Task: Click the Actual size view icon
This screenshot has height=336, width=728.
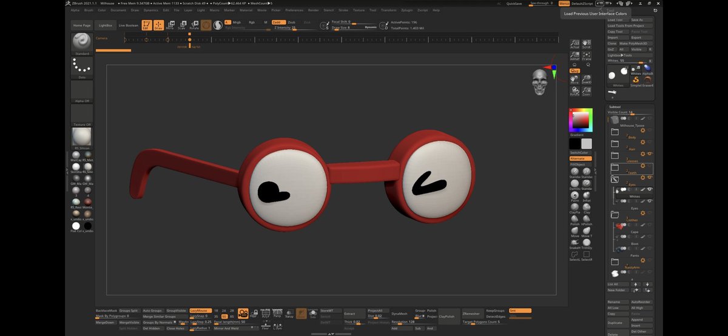Action: click(x=575, y=44)
